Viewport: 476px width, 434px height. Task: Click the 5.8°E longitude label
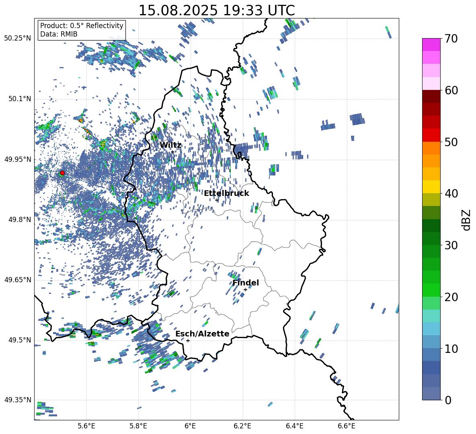click(x=138, y=426)
